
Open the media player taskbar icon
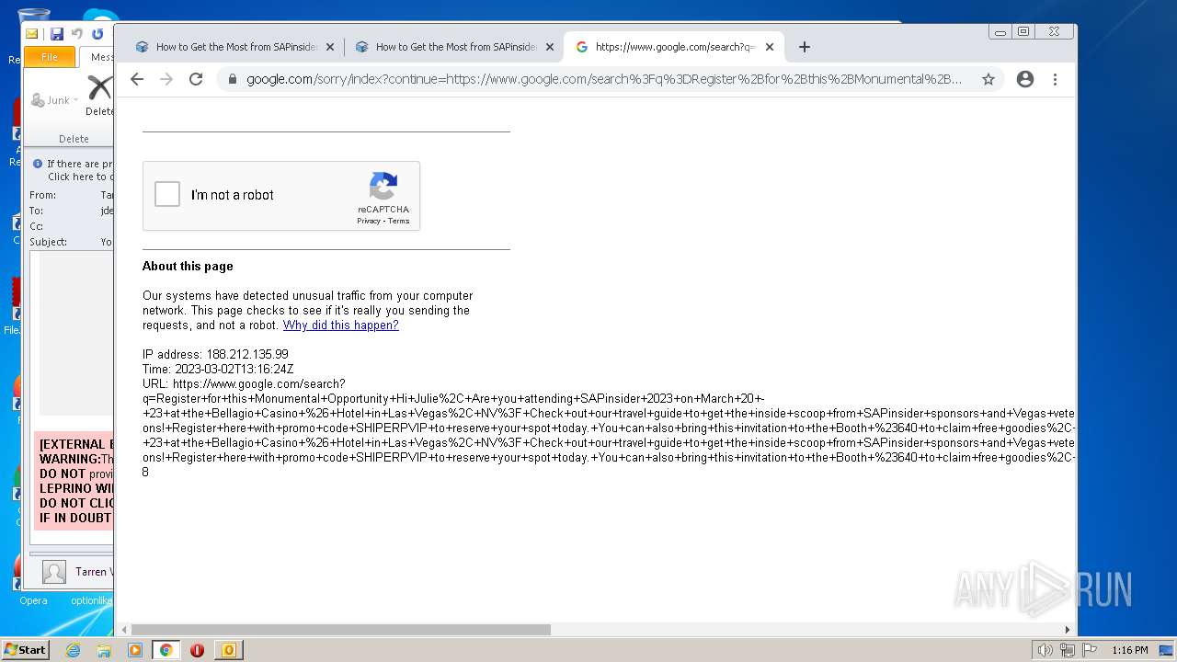[x=135, y=650]
